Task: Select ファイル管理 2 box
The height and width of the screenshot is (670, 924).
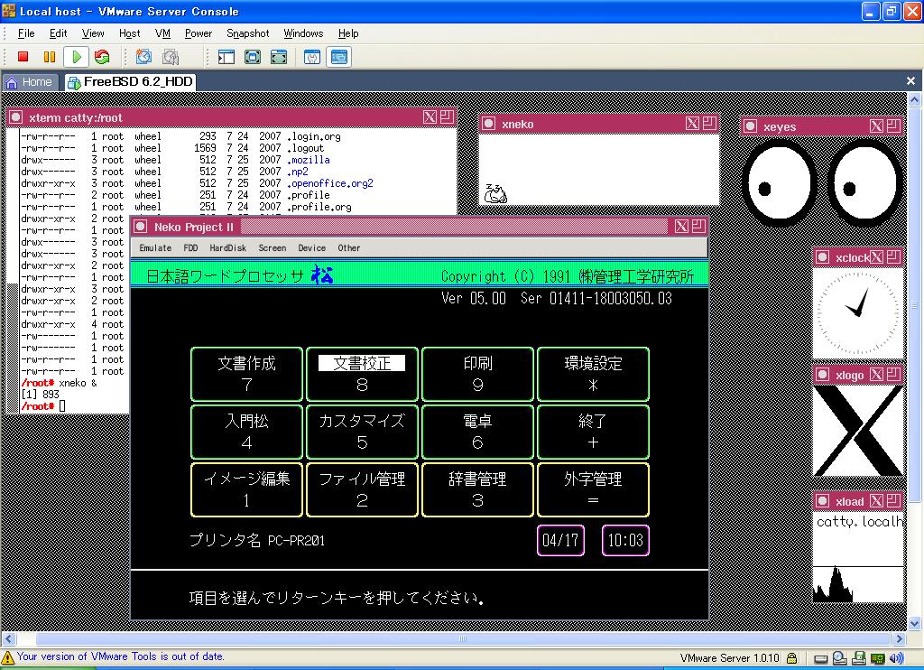Action: pos(362,489)
